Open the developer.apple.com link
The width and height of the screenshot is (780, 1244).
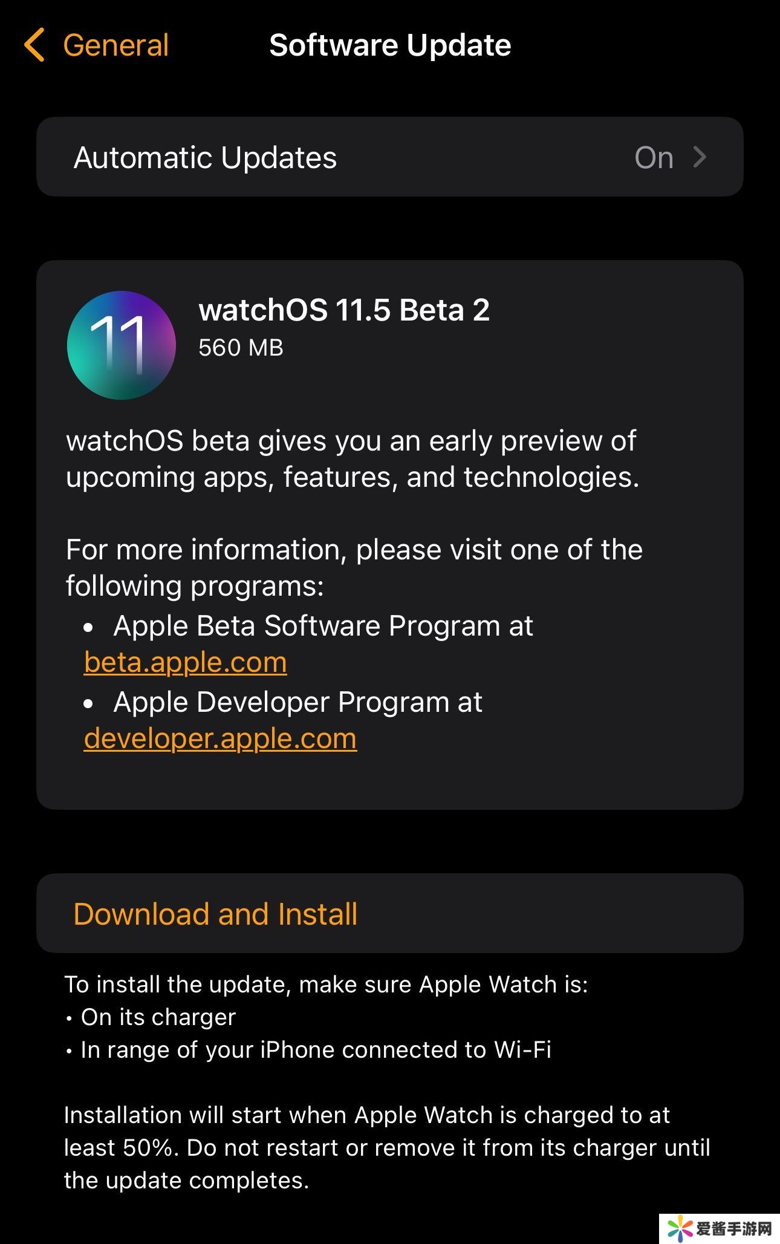coord(220,738)
